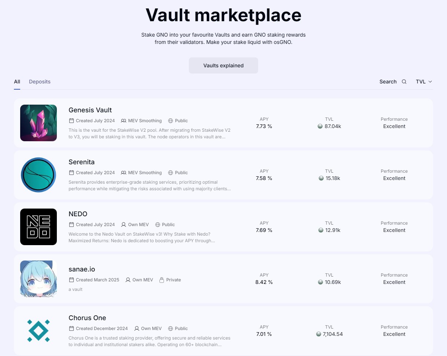Image resolution: width=447 pixels, height=356 pixels.
Task: Open the Genesis Vault crystal thumbnail
Action: click(39, 123)
